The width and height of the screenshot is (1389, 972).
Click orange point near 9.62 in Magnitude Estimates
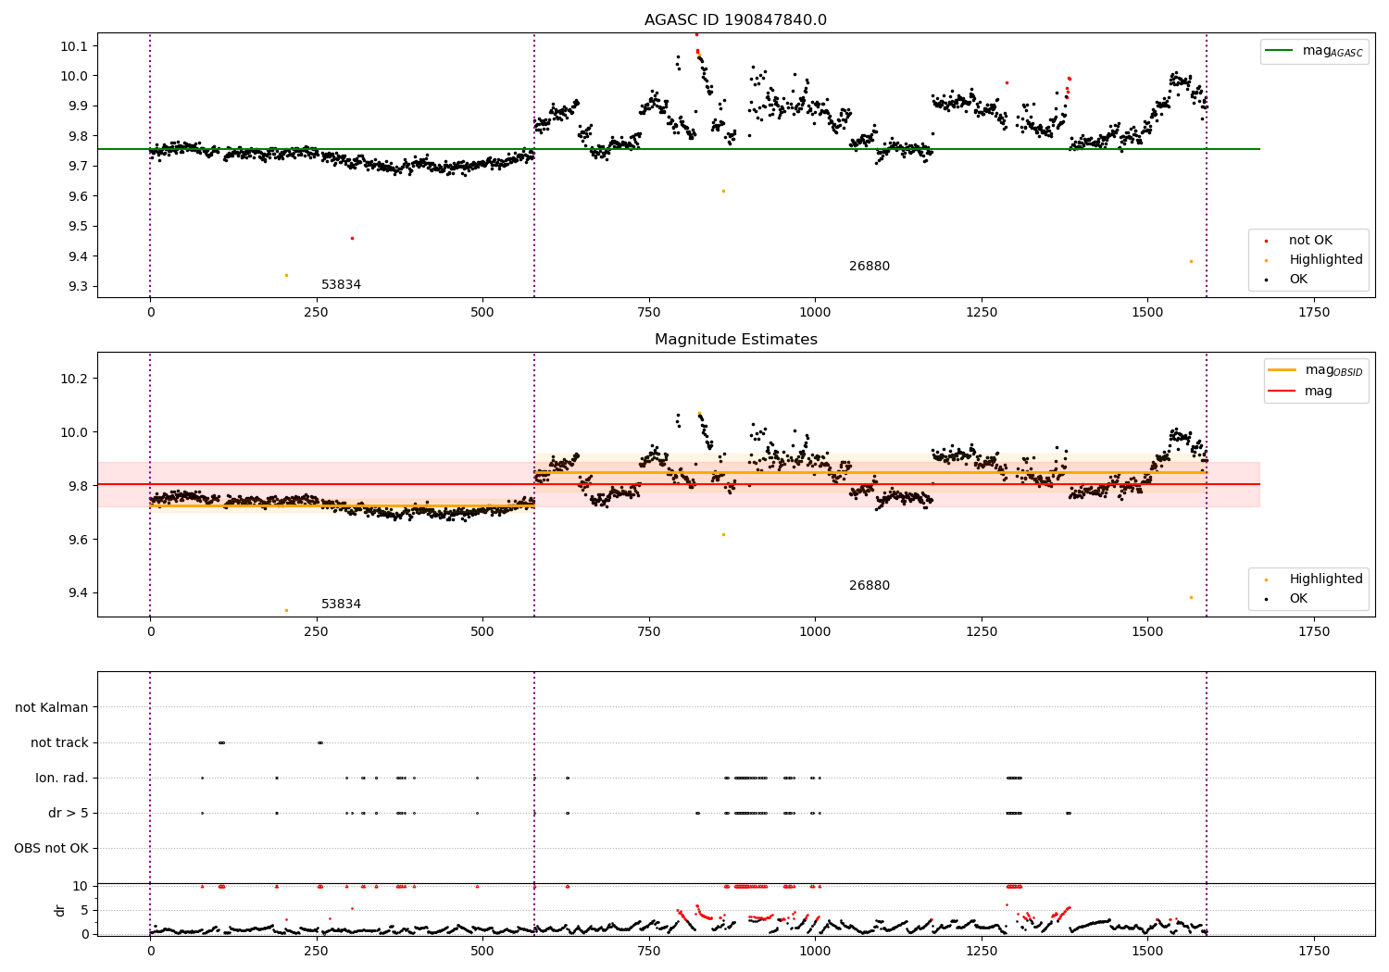tap(723, 534)
